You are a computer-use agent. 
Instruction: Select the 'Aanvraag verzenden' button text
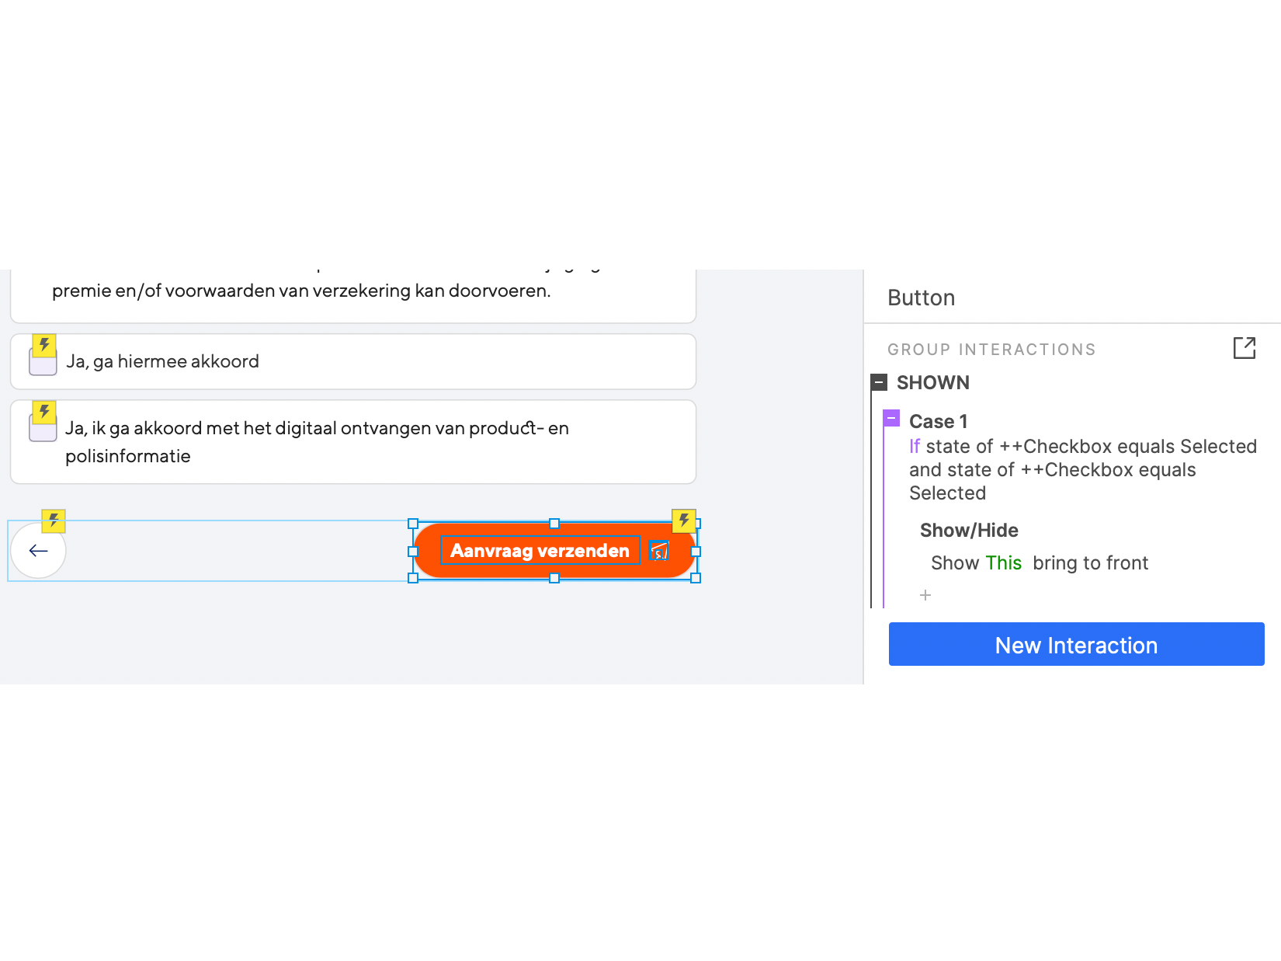[x=540, y=551]
